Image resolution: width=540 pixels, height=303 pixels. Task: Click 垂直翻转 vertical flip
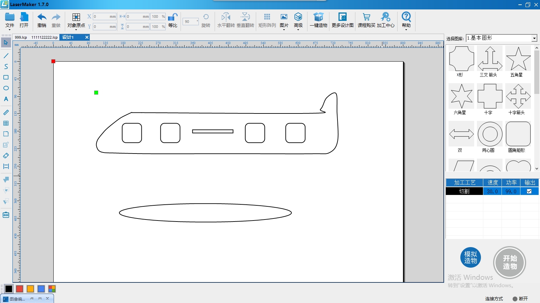tap(245, 21)
